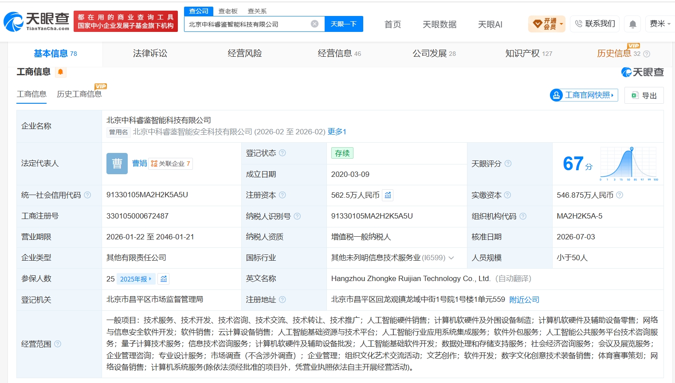Click help icon next to 实缴资本
Screen dimensions: 675x383
click(507, 195)
